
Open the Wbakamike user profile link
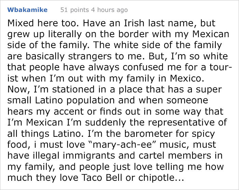click(27, 10)
